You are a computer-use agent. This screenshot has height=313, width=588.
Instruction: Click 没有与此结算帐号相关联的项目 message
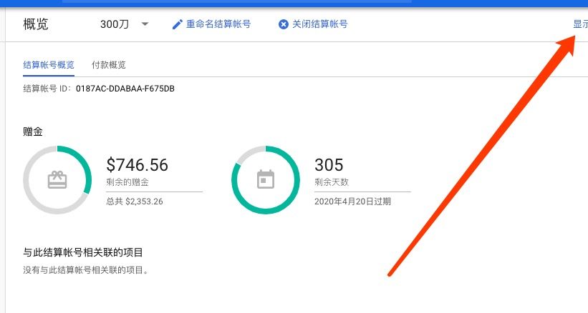click(85, 270)
